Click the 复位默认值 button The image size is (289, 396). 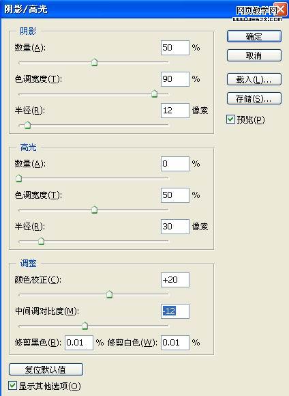[x=46, y=369]
